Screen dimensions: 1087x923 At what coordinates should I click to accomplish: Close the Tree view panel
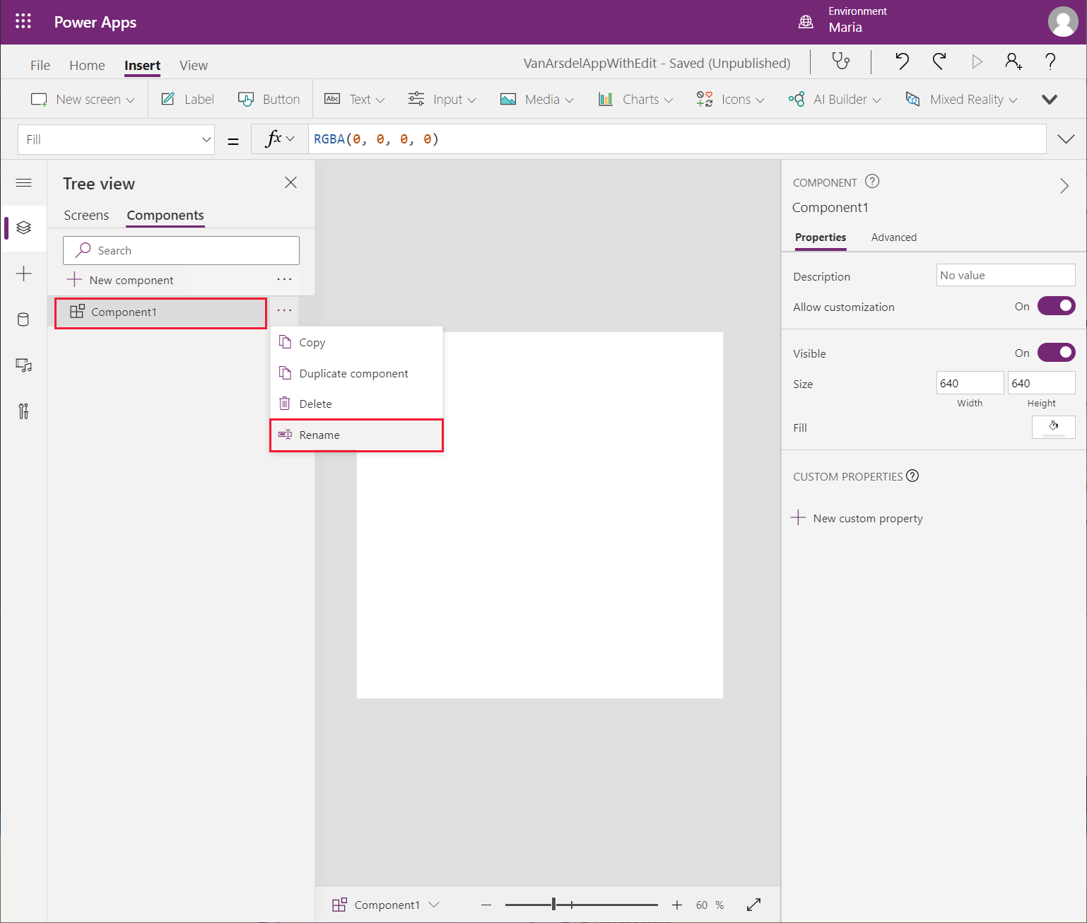pos(290,182)
